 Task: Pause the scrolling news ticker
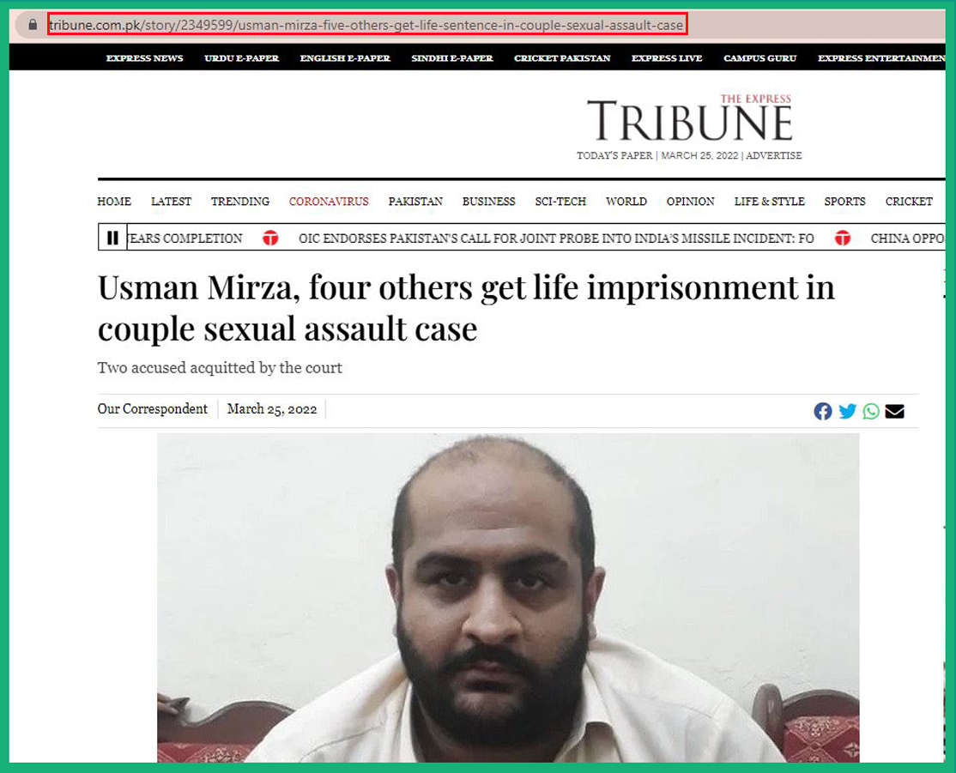tap(112, 238)
